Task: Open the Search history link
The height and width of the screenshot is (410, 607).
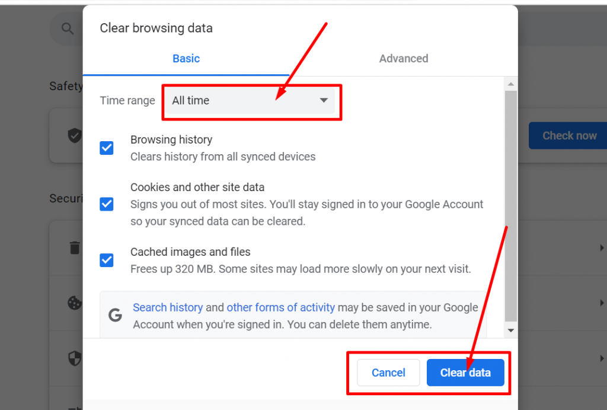Action: 168,307
